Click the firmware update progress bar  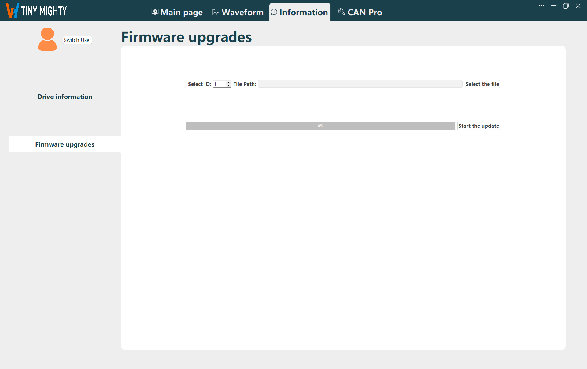pos(320,126)
